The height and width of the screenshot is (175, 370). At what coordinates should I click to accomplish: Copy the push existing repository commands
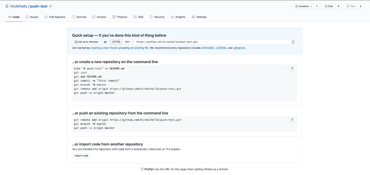click(x=292, y=120)
